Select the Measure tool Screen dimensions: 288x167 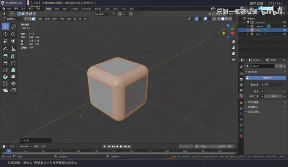13,49
